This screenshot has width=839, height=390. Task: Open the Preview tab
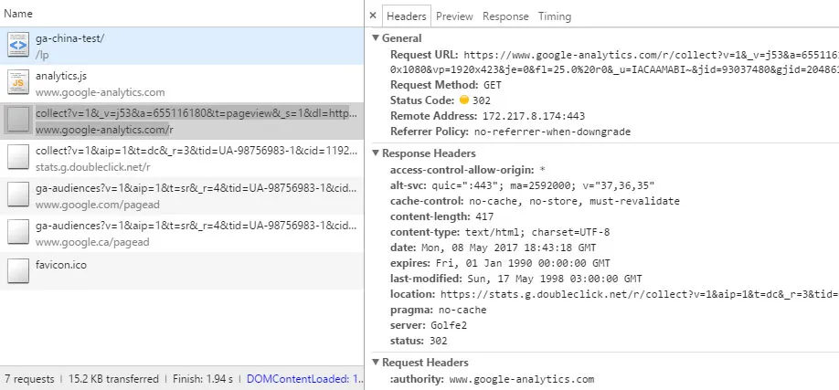tap(454, 16)
